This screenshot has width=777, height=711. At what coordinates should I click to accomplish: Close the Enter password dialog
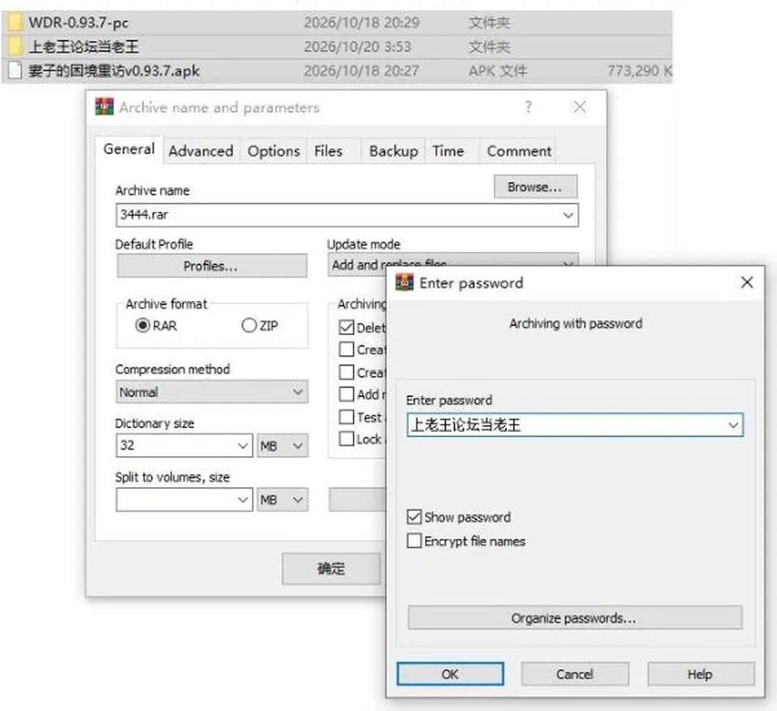click(x=747, y=283)
